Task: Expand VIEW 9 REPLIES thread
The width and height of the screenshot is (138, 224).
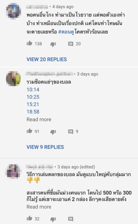Action: (x=45, y=147)
